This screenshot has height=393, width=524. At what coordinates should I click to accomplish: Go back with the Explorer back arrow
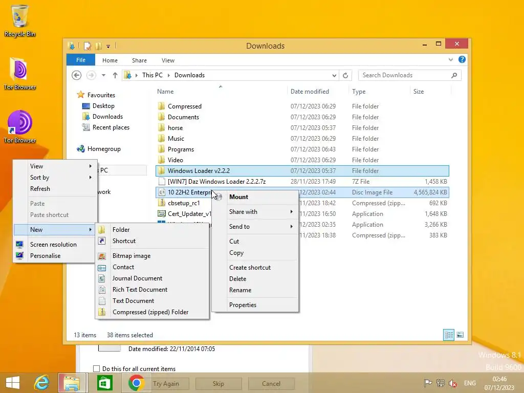coord(77,75)
